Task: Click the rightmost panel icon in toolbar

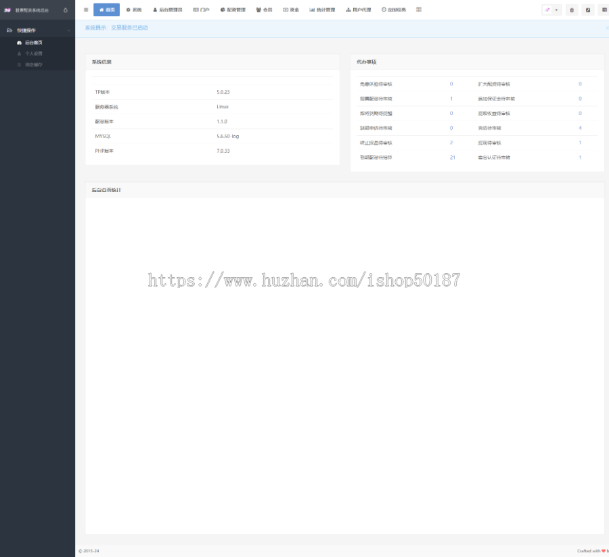Action: [x=604, y=10]
